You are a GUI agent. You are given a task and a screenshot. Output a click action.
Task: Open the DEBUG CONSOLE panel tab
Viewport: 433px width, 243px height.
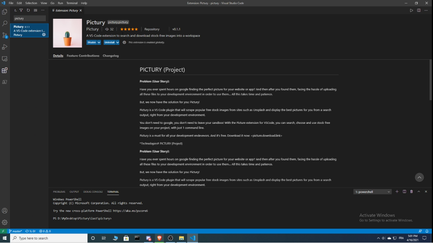coord(93,192)
